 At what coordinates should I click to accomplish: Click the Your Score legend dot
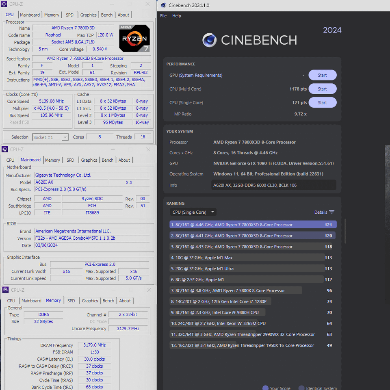265,388
